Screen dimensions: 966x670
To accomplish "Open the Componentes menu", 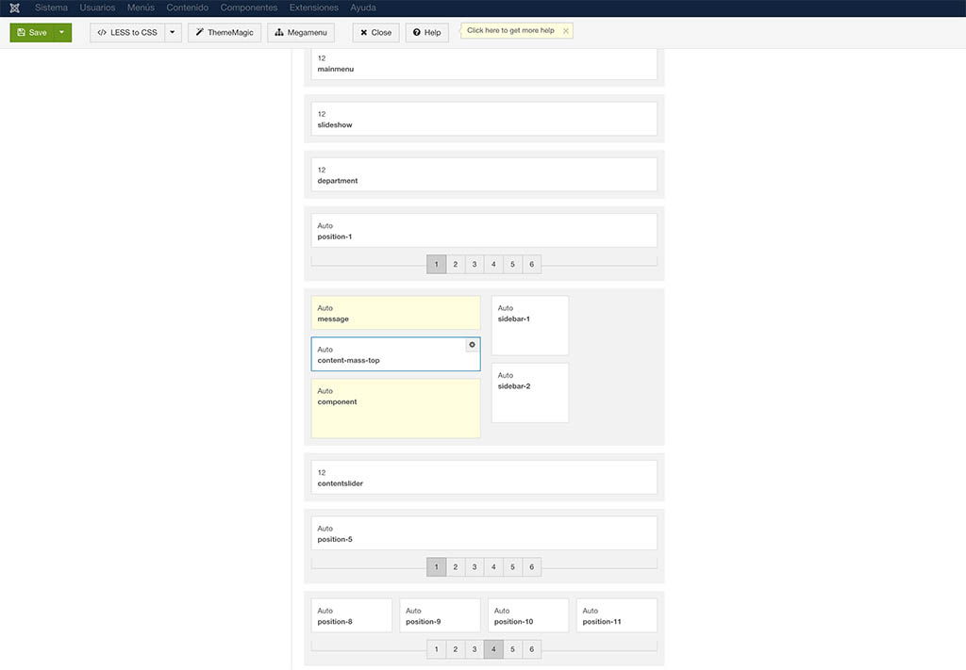I will tap(249, 8).
